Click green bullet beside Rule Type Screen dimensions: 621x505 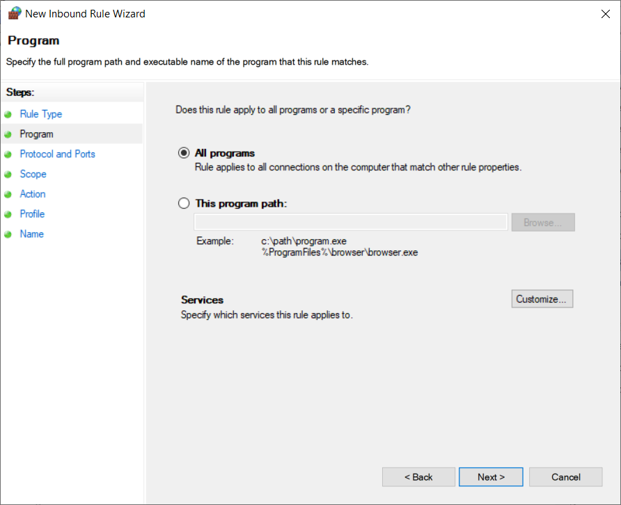pos(8,114)
